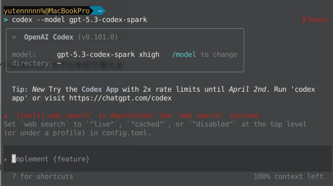Image resolution: width=333 pixels, height=186 pixels.
Task: Click the cyan > shell prompt symbol
Action: [x=6, y=20]
